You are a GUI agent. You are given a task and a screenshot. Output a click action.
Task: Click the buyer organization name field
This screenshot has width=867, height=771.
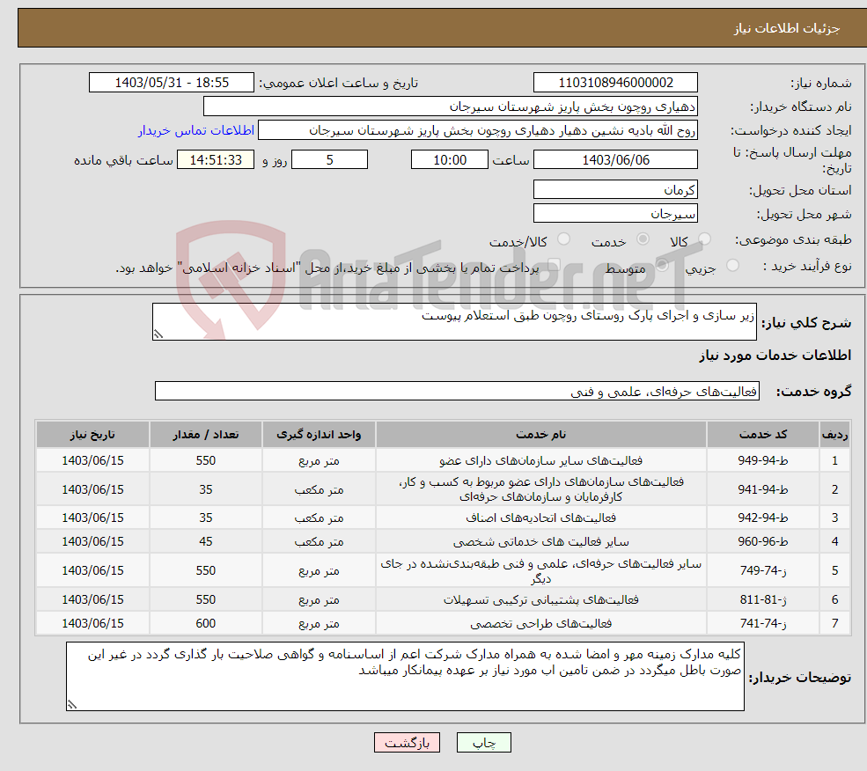(x=451, y=106)
